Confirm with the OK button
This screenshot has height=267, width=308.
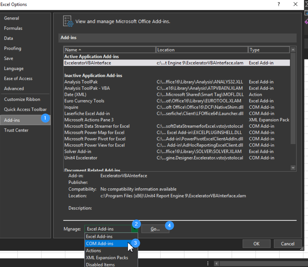(x=256, y=244)
